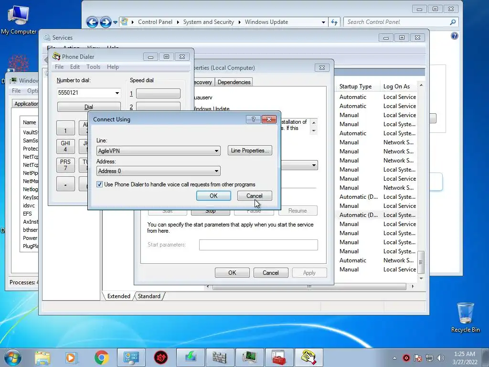Open the Number to dial dropdown
This screenshot has width=489, height=367.
117,93
